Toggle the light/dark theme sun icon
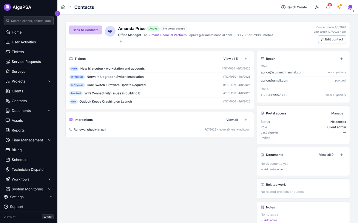 tap(317, 7)
